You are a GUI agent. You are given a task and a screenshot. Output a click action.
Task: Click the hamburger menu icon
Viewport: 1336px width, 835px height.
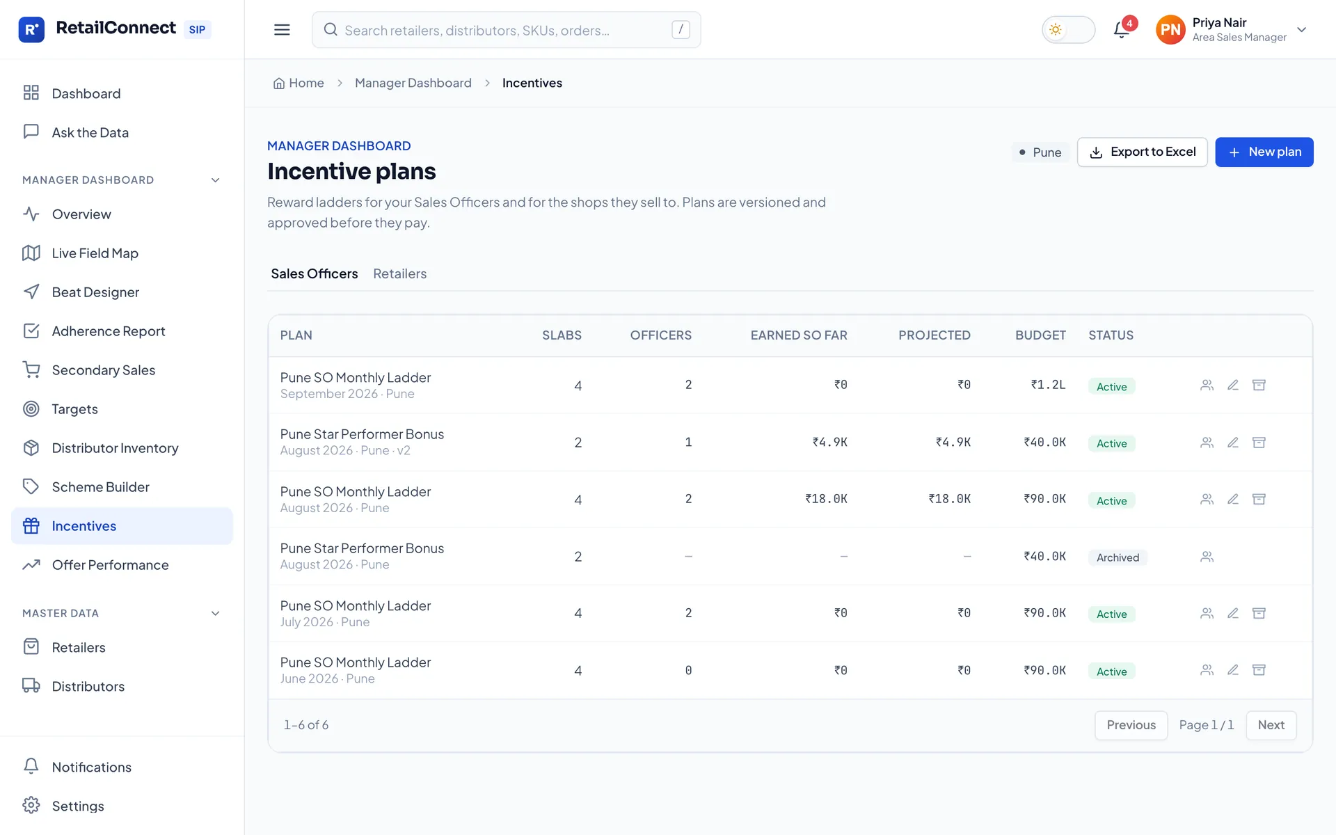[x=282, y=29]
